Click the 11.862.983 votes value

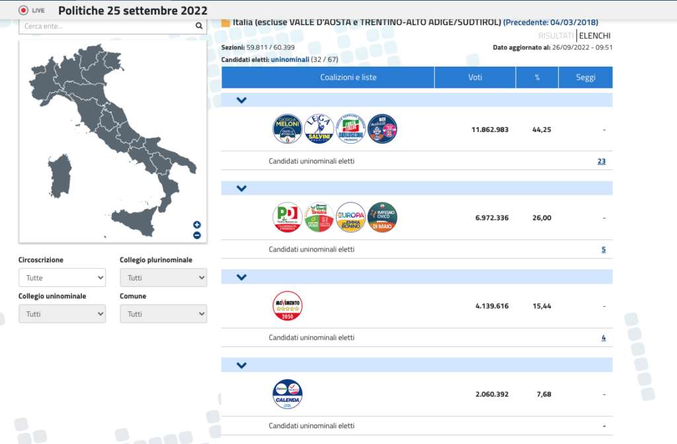click(x=490, y=129)
